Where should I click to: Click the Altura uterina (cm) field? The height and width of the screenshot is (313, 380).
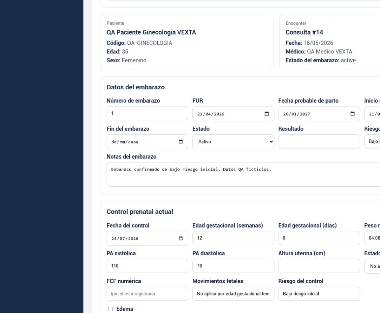tap(319, 266)
